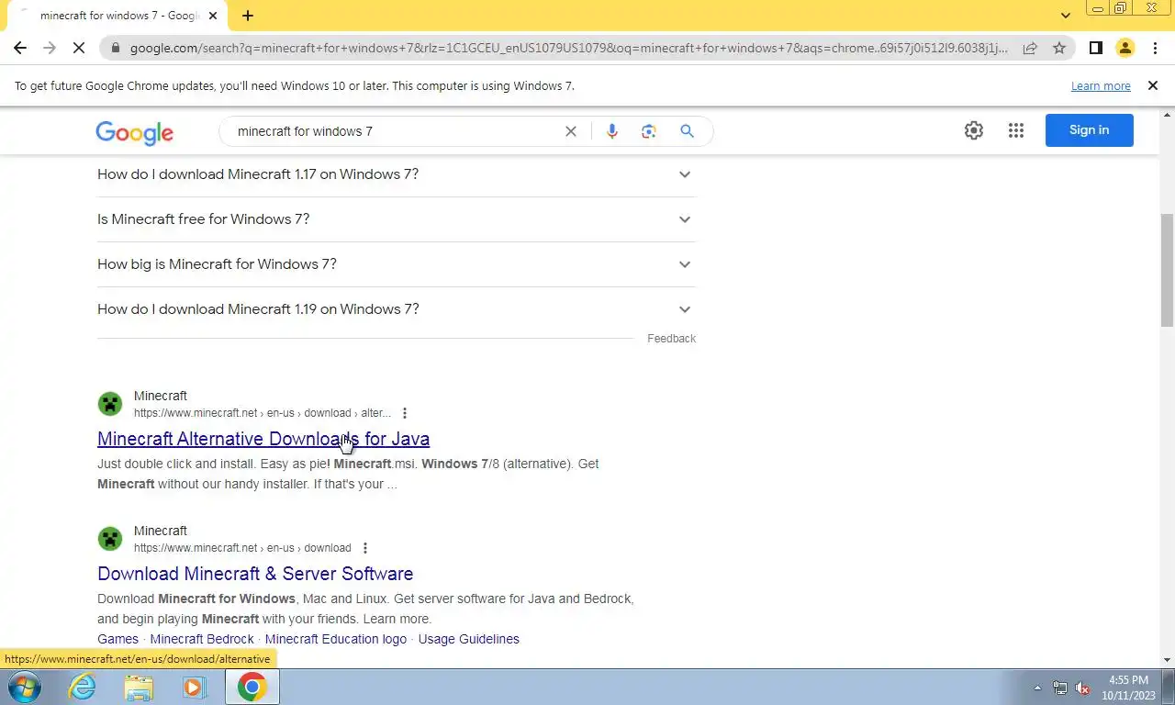Click Sign in button
The image size is (1175, 705).
[1089, 130]
